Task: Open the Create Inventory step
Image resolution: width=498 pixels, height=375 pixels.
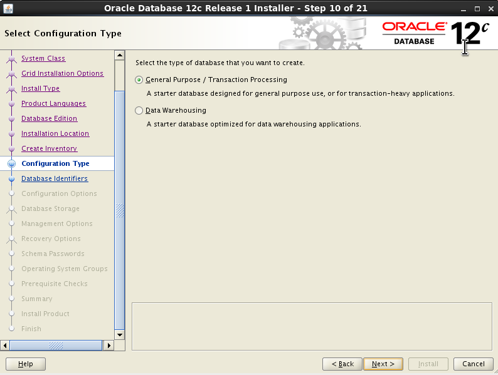Action: (49, 148)
